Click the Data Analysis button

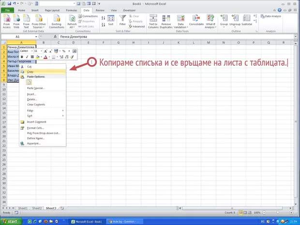point(273,16)
